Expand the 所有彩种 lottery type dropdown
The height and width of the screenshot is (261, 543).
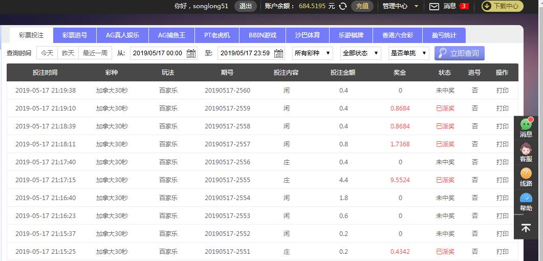[x=313, y=53]
